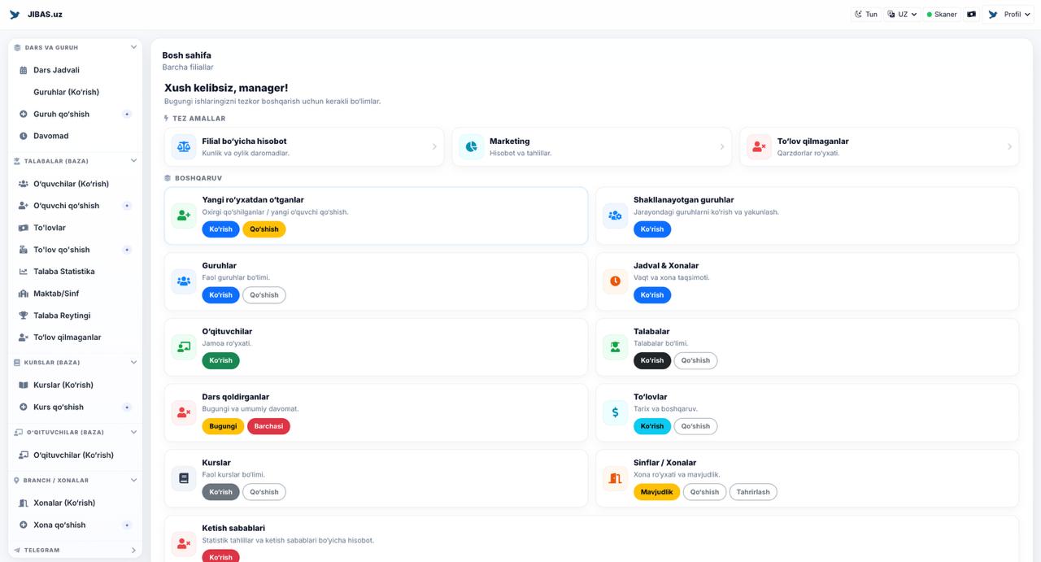Open the UZ language dropdown
Screen dimensions: 1041x562
(x=903, y=15)
